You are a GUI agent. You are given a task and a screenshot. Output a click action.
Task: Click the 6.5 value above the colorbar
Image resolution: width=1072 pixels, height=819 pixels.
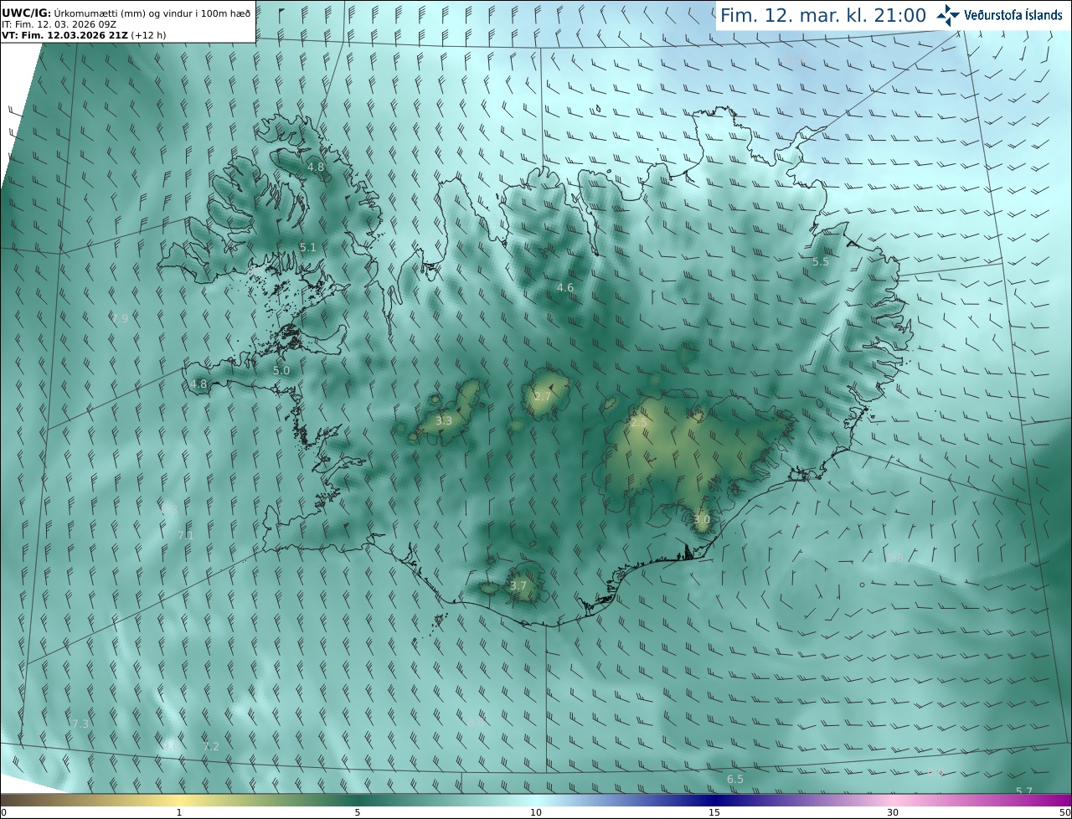point(735,779)
